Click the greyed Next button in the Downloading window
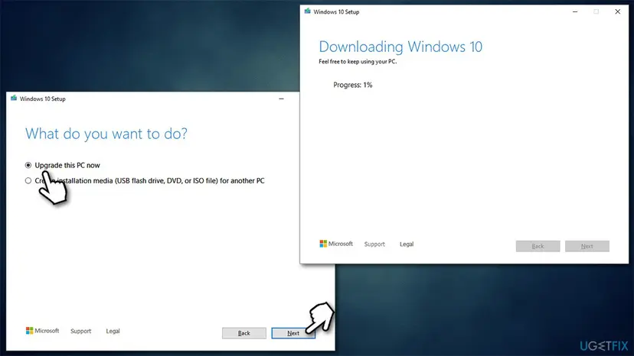Screen dimensions: 634x356 point(587,246)
